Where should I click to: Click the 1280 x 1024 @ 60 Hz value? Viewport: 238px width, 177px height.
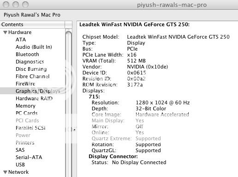163,103
